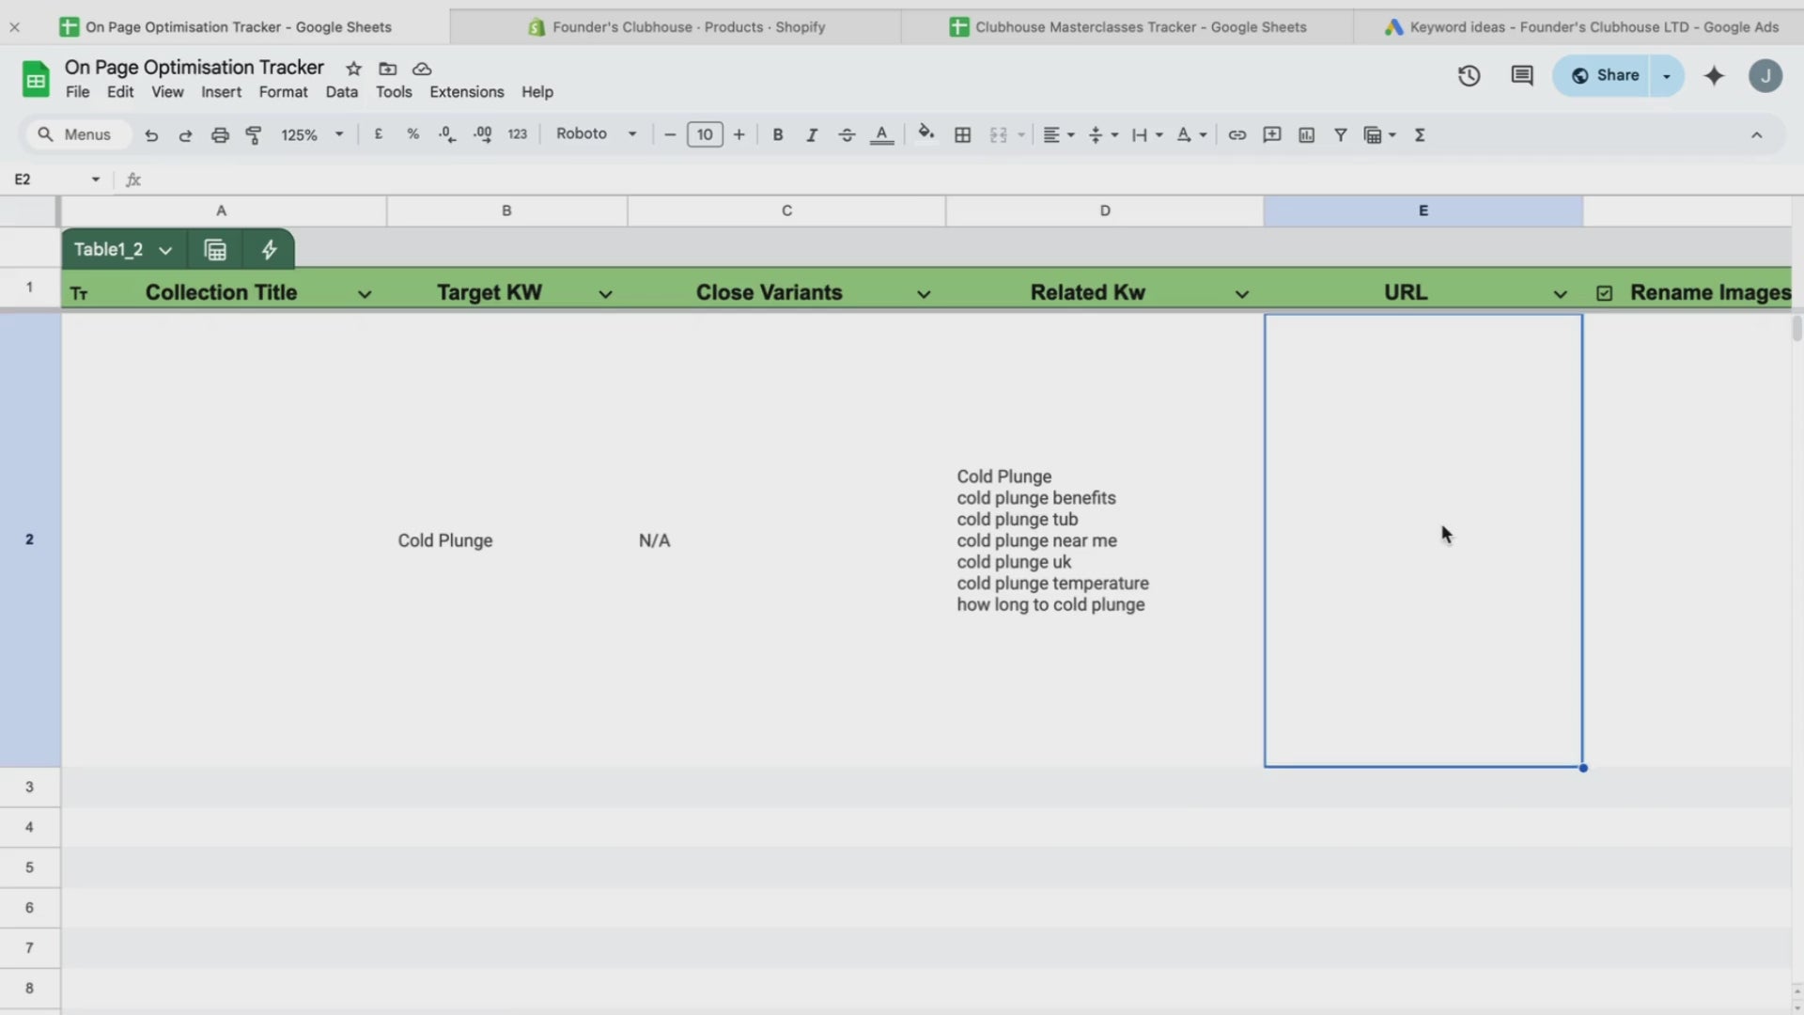
Task: Open the Extensions menu
Action: 466,92
